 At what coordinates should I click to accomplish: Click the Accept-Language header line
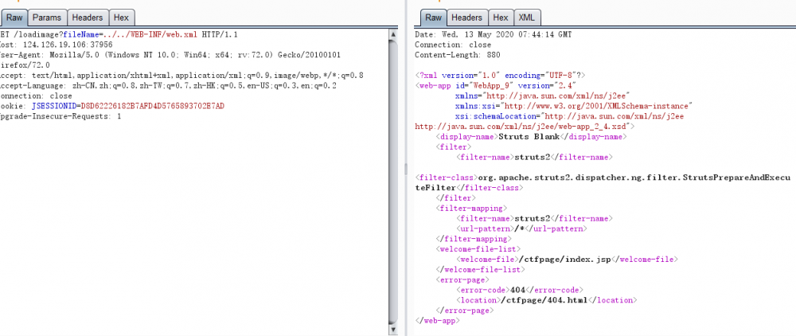(x=168, y=85)
